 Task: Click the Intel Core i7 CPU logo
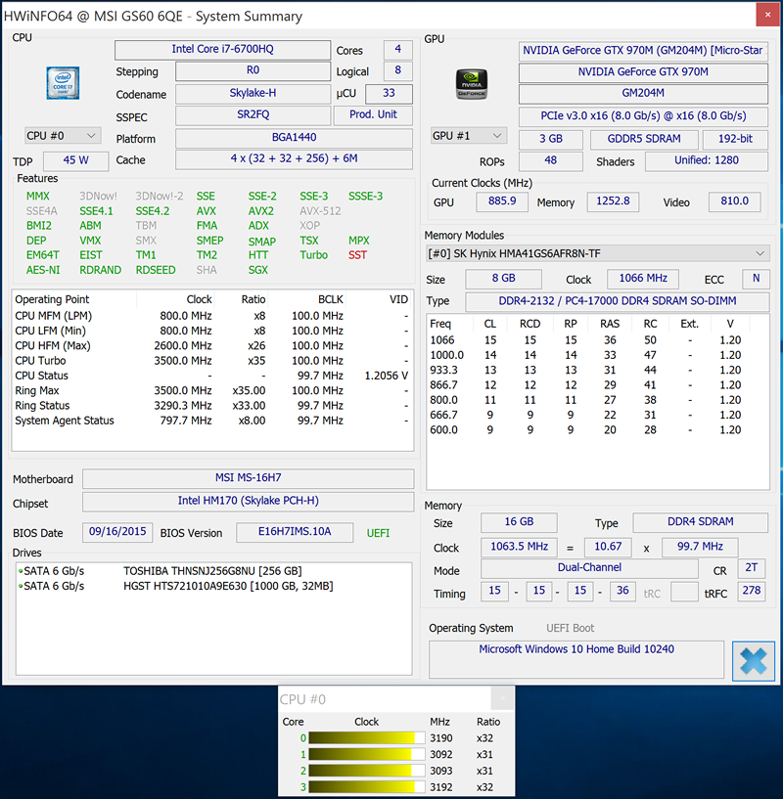(x=63, y=82)
